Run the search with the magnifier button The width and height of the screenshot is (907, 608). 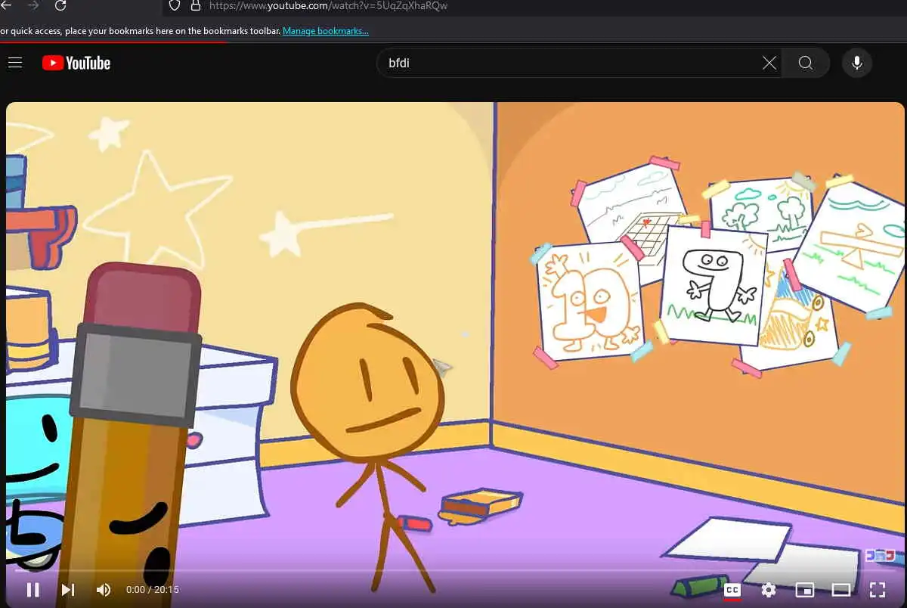pos(806,63)
